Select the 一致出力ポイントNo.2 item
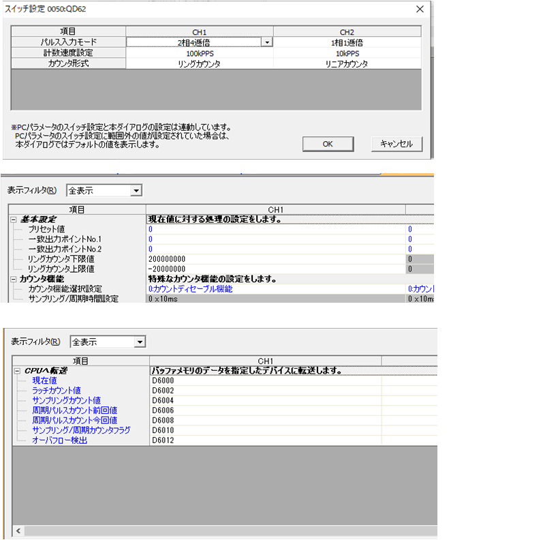558x540 pixels. pos(65,249)
